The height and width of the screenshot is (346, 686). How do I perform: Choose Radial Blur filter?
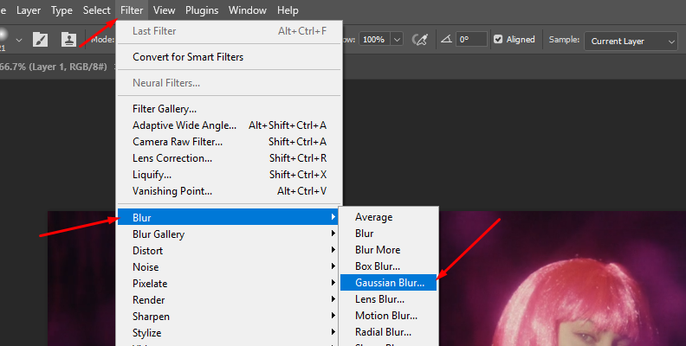pos(389,332)
